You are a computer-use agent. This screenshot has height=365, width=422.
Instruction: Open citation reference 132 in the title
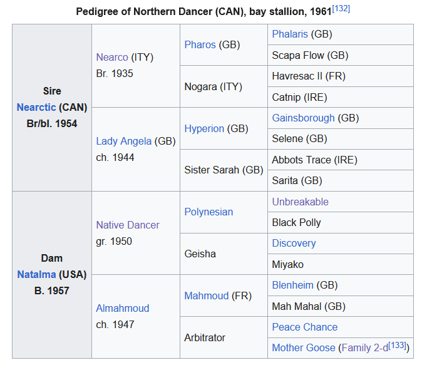[341, 9]
